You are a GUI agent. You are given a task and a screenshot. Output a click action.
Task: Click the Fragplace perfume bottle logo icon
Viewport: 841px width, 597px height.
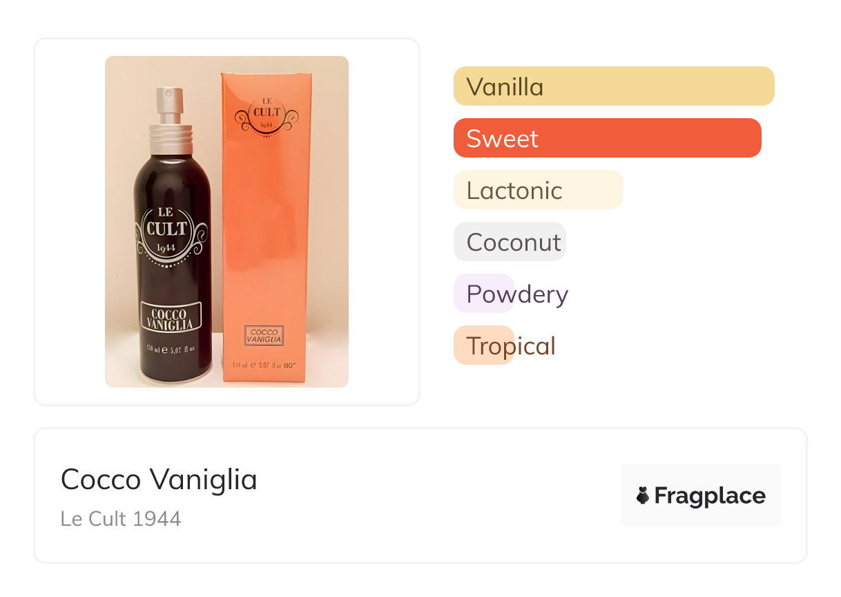[643, 495]
